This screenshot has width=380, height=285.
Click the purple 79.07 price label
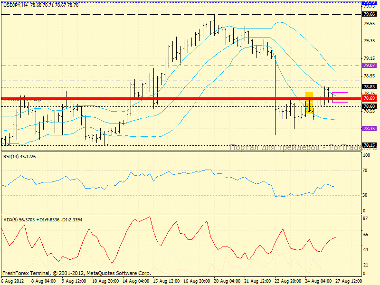[x=369, y=66]
